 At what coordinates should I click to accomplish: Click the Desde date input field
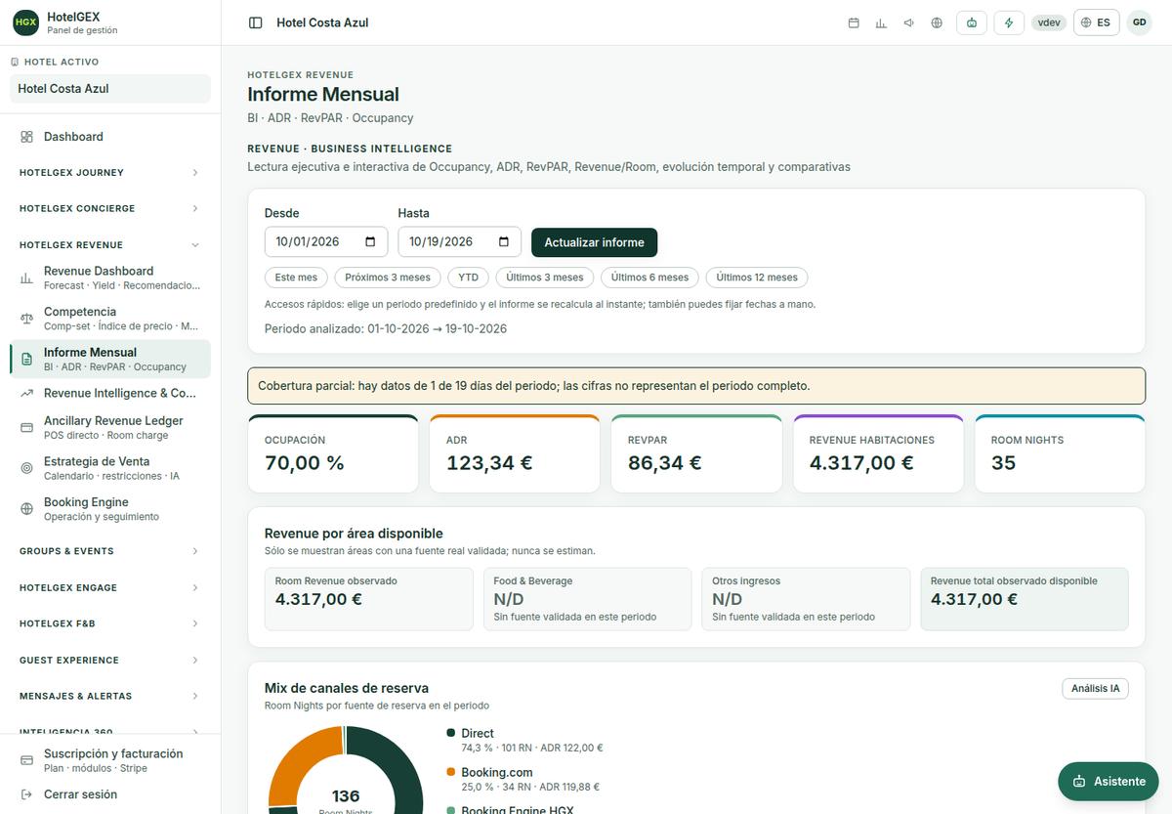coord(326,242)
